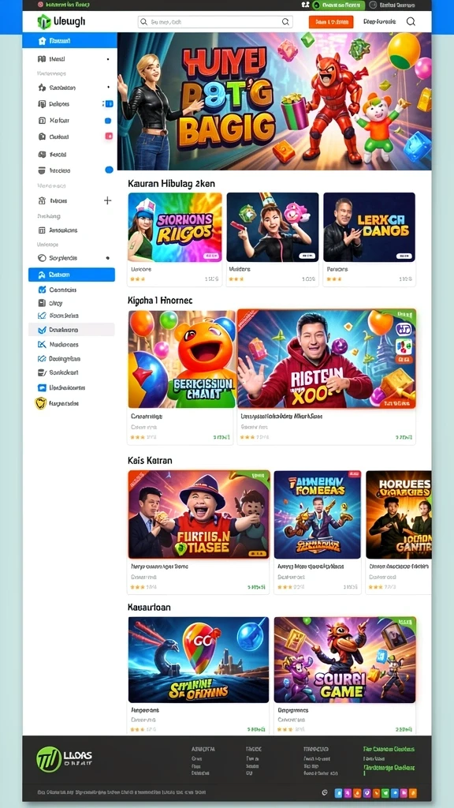Click the orange button in the header
This screenshot has width=454, height=808.
[x=331, y=22]
